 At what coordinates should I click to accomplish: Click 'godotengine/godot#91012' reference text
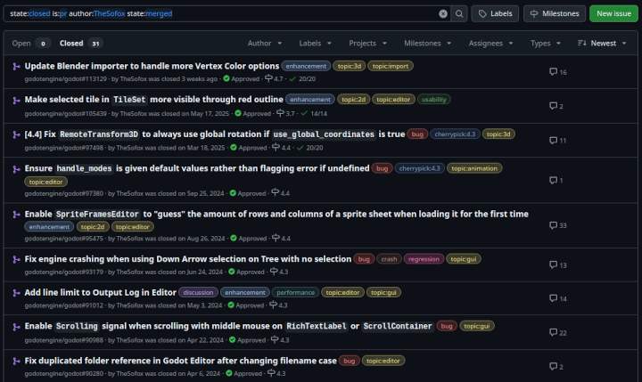pos(64,305)
